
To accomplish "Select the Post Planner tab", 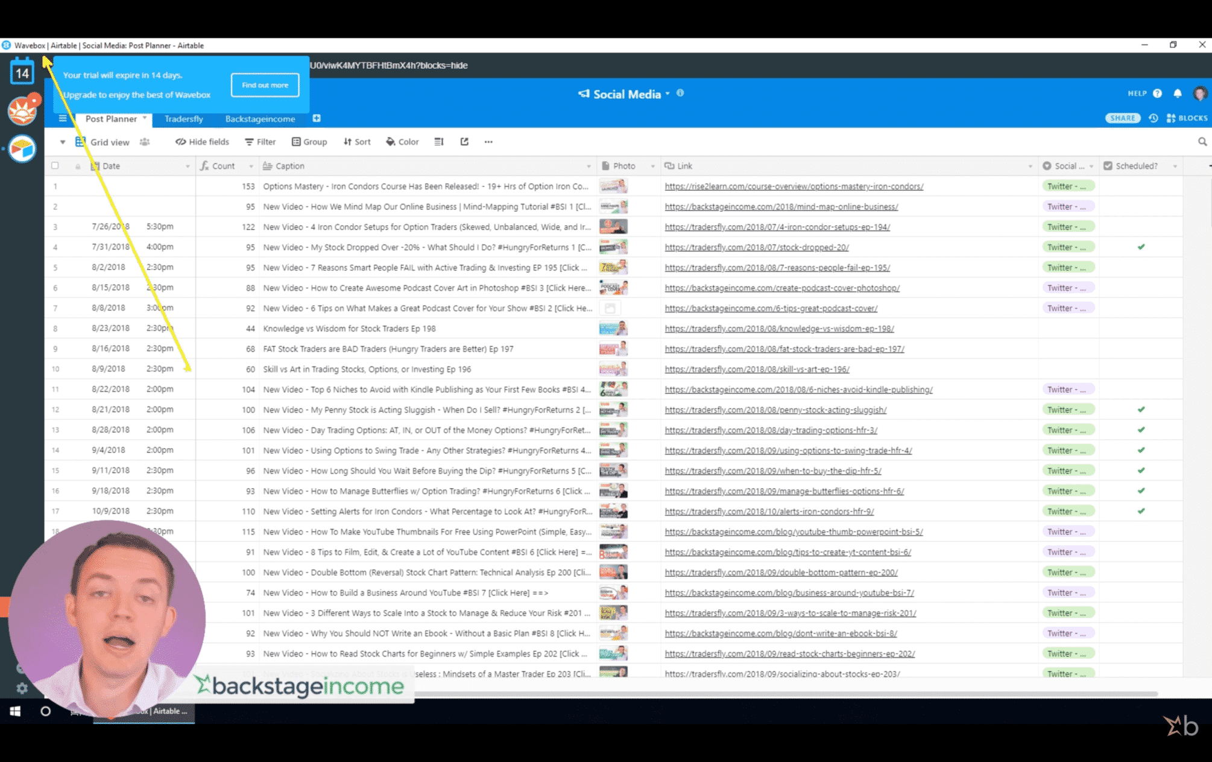I will [111, 119].
